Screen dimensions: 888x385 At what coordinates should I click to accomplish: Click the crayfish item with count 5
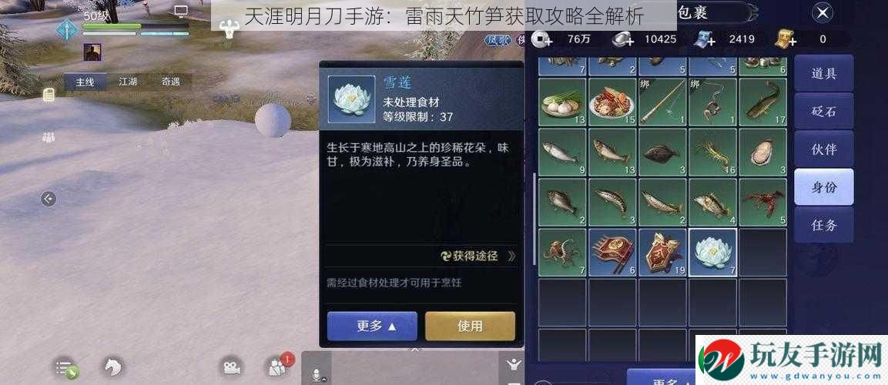click(x=762, y=202)
